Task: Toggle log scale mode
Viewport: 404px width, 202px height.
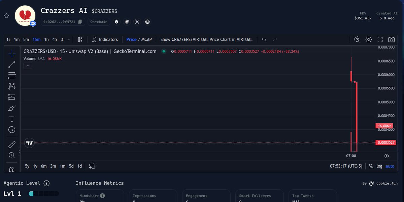Action: tap(379, 166)
